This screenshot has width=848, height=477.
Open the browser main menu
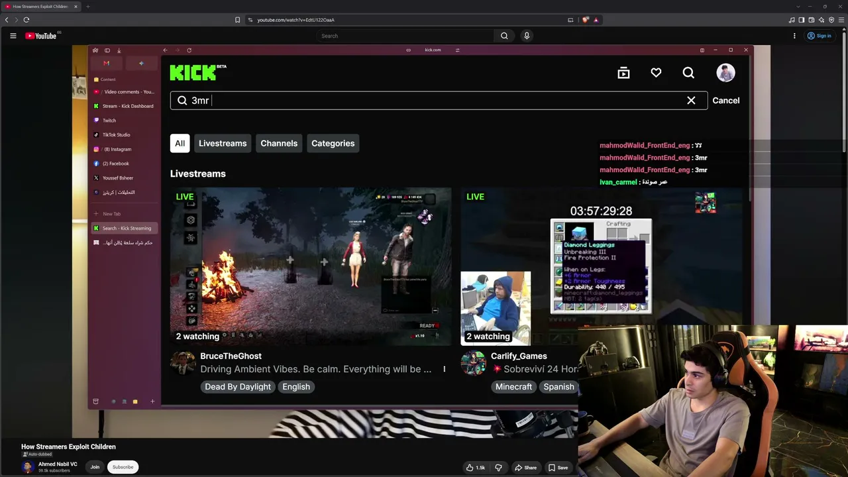(x=841, y=20)
